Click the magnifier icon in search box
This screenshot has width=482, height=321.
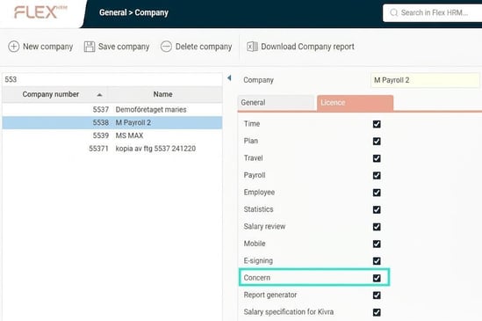pyautogui.click(x=393, y=12)
